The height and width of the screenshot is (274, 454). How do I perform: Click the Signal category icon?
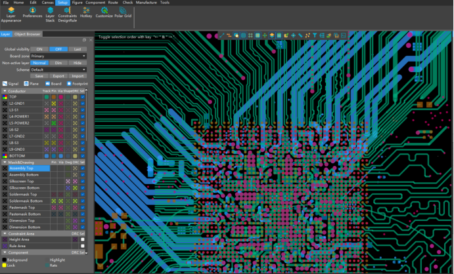(5, 84)
